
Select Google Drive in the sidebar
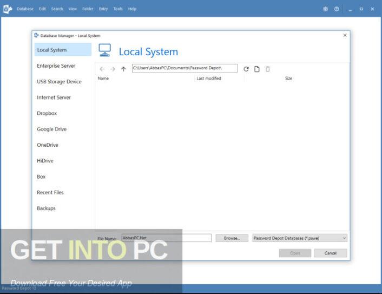(51, 129)
